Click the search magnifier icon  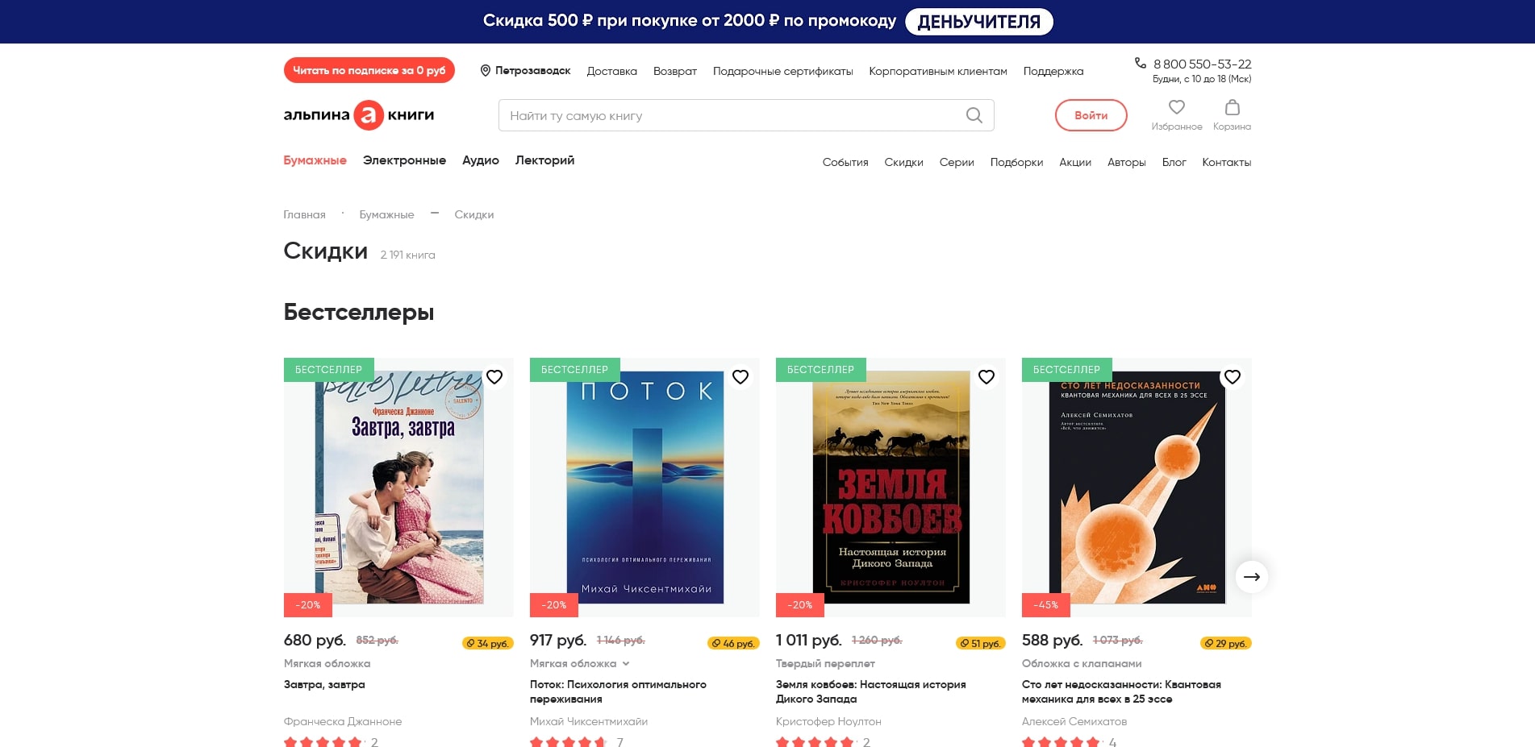[974, 115]
